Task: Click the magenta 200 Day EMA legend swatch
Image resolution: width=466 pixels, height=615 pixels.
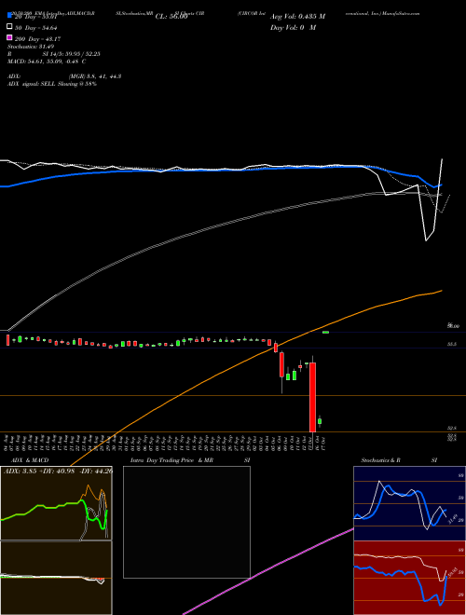Action: [x=9, y=37]
